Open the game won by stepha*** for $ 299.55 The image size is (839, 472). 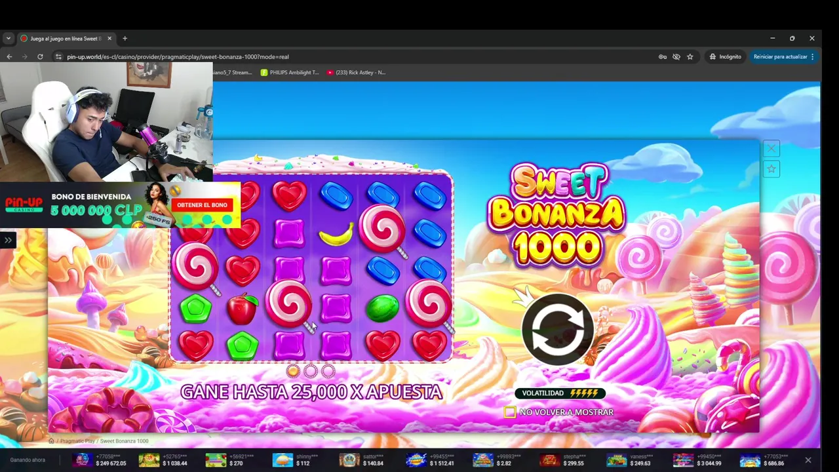point(562,460)
